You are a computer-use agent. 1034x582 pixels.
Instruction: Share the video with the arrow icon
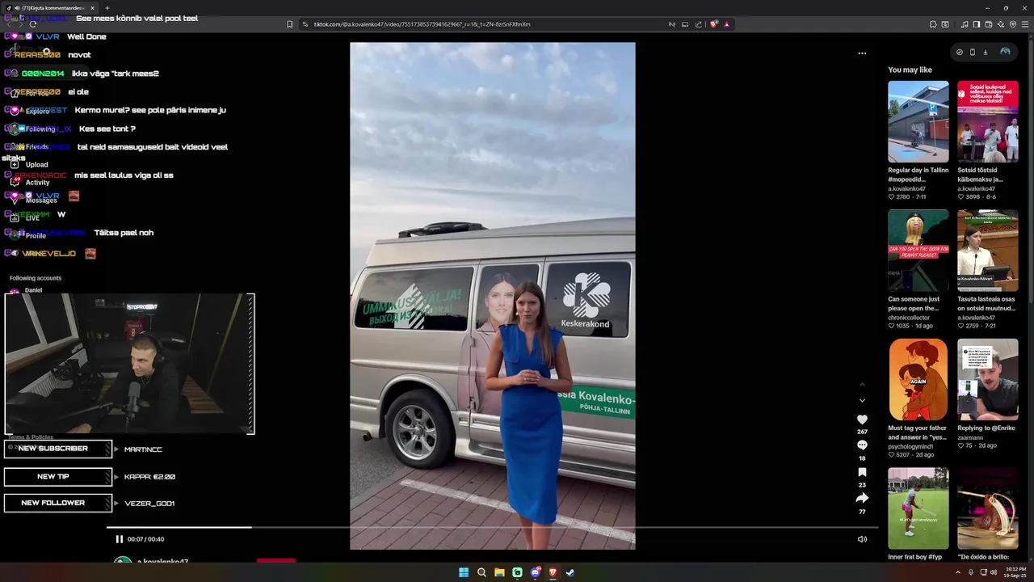click(x=862, y=498)
